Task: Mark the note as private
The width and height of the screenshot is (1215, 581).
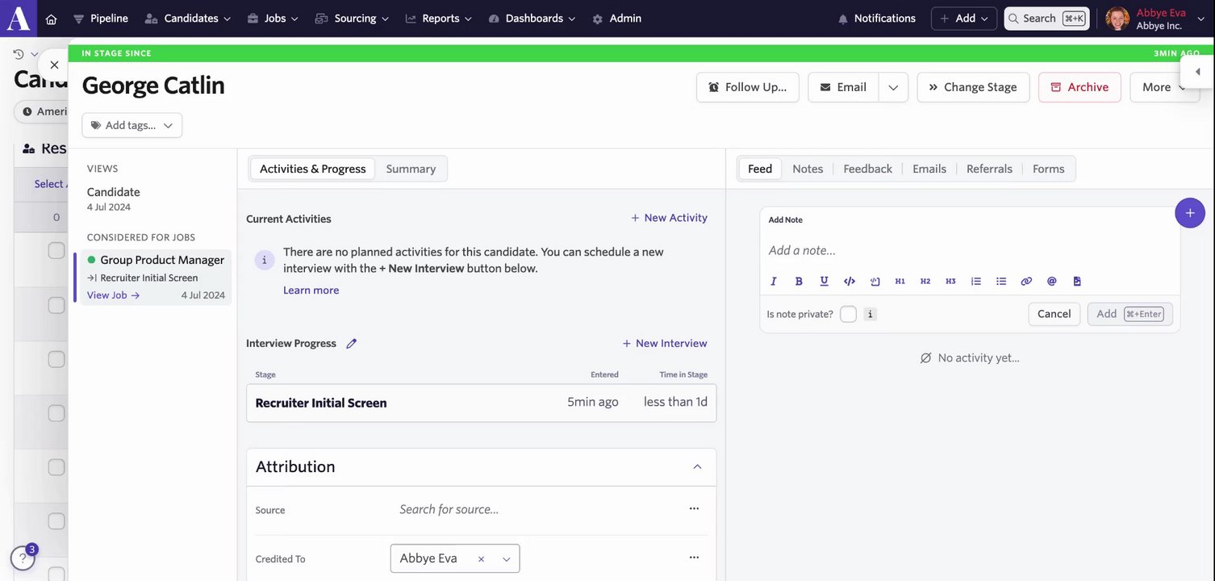Action: (848, 314)
